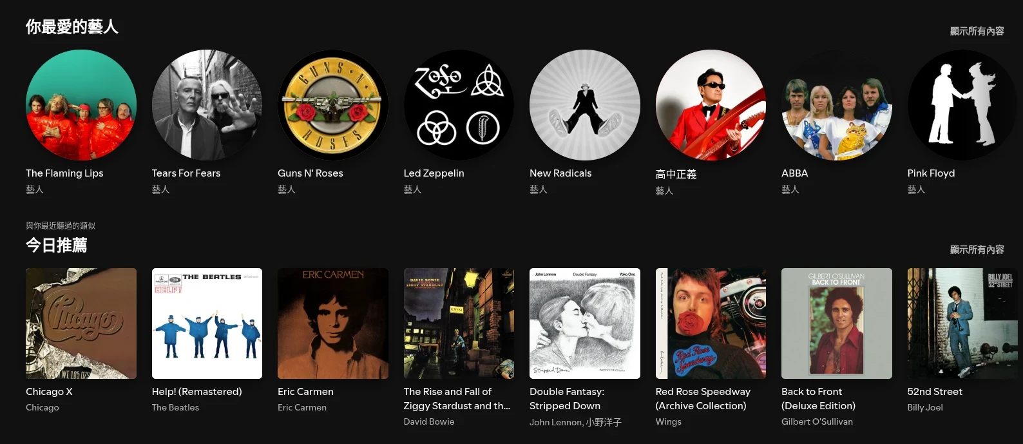Open ABBA artist thumbnail
This screenshot has height=444, width=1023.
[x=837, y=105]
